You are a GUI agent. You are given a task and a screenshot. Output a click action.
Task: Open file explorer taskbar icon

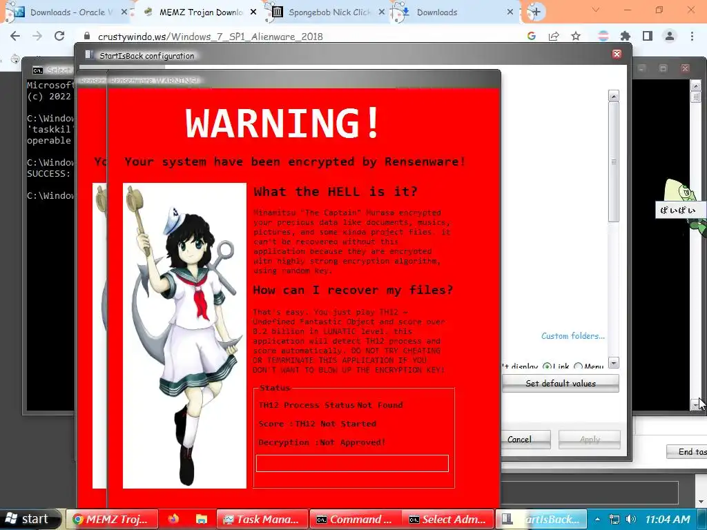point(201,519)
